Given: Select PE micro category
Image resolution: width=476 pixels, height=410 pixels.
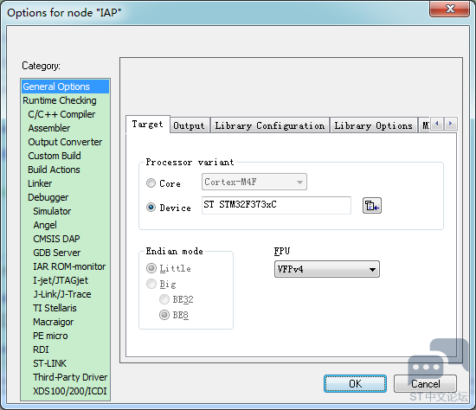Looking at the screenshot, I should tap(65, 336).
